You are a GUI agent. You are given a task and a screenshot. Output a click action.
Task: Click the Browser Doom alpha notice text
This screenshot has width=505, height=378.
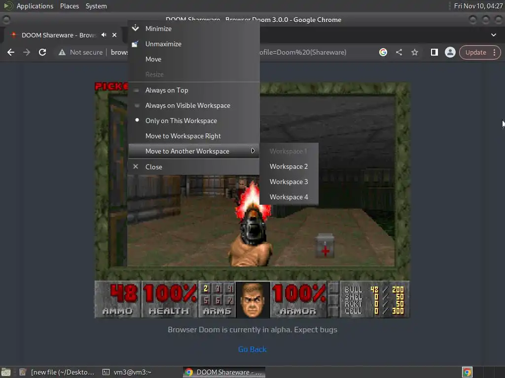coord(252,330)
